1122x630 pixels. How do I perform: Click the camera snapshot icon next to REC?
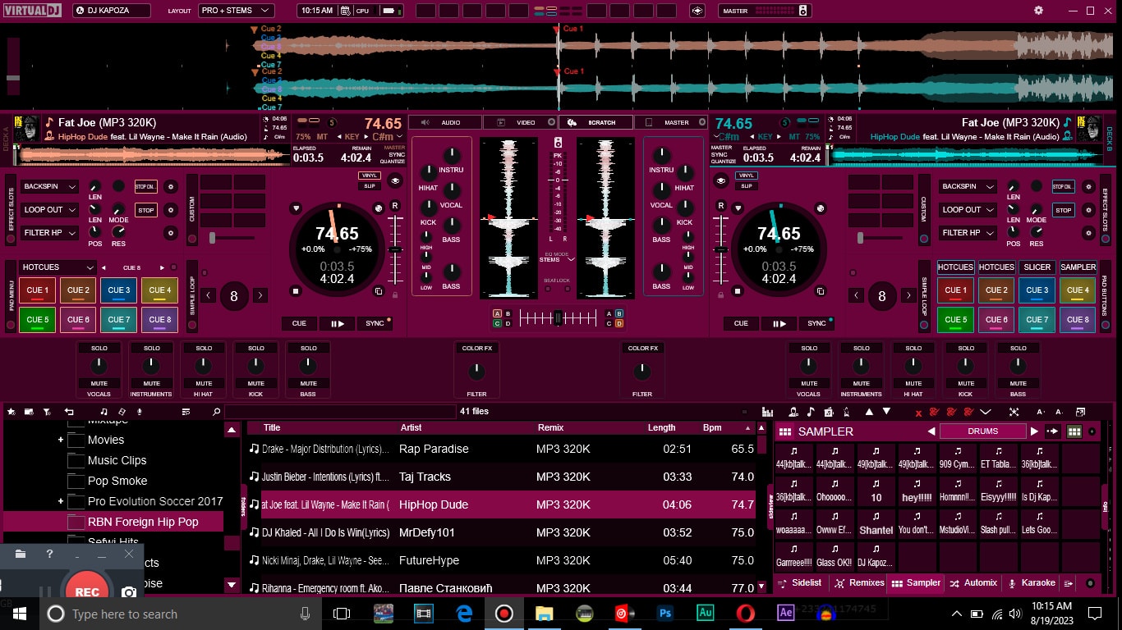[129, 591]
